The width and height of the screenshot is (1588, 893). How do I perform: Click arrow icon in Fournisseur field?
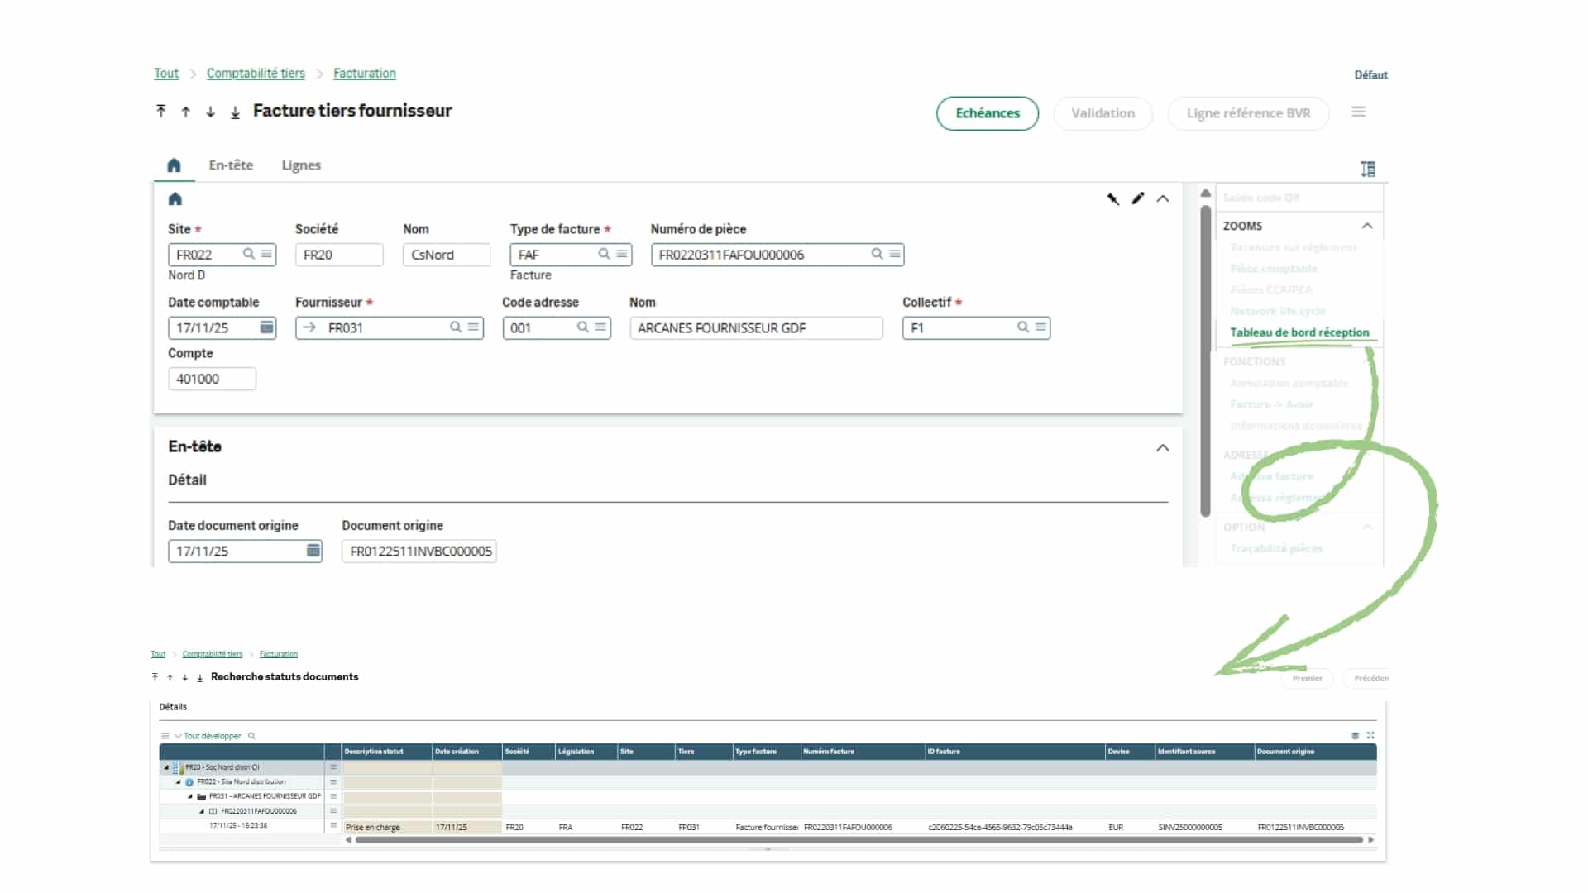[x=309, y=327]
